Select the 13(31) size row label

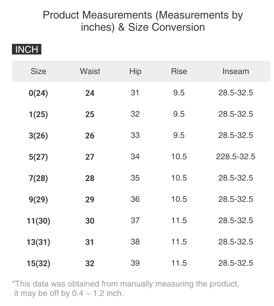(x=38, y=242)
